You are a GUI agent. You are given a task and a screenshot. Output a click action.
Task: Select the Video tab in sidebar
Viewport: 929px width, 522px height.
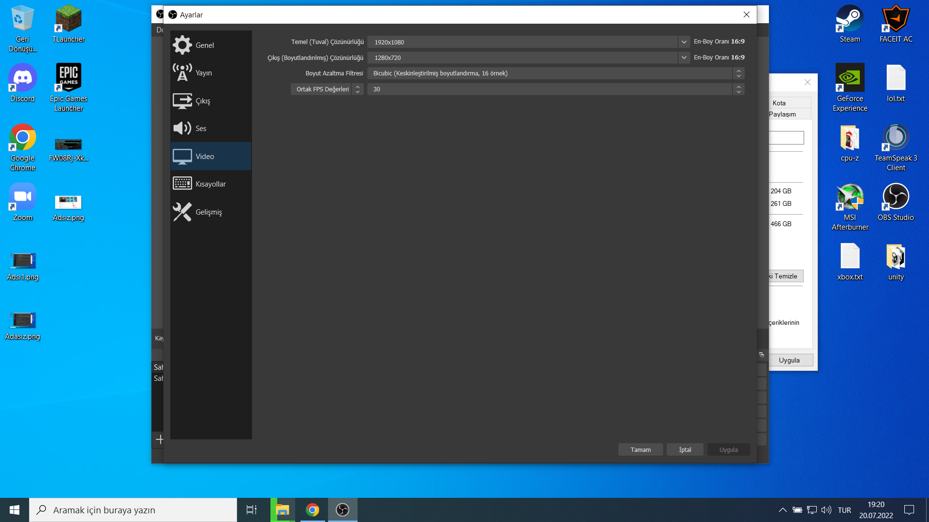pyautogui.click(x=210, y=157)
